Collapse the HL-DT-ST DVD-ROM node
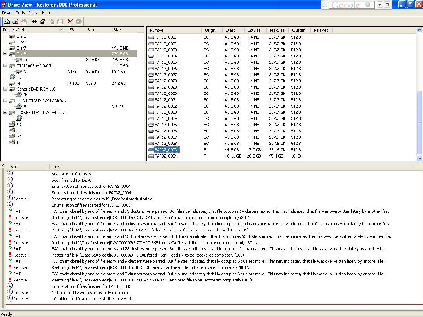 (x=5, y=101)
